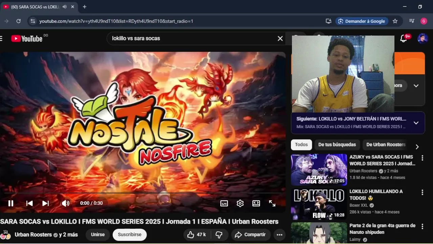Click Laimy channel name
The image size is (433, 244).
pos(355,240)
